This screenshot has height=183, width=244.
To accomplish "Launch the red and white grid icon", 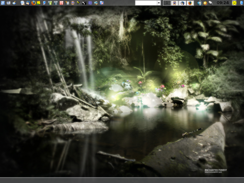I will tap(61, 3).
